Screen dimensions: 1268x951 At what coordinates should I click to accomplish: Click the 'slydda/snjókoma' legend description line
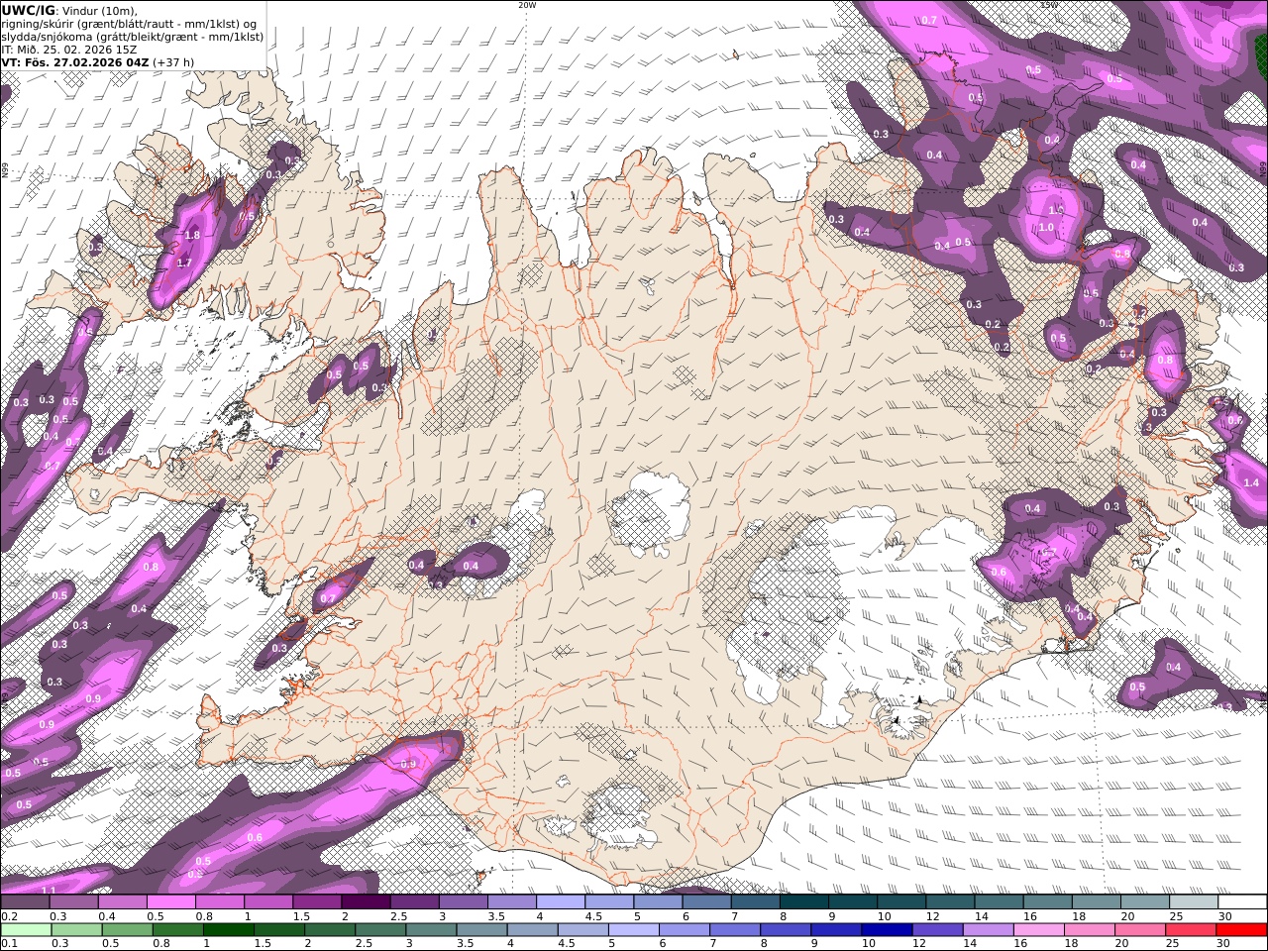pos(133,37)
